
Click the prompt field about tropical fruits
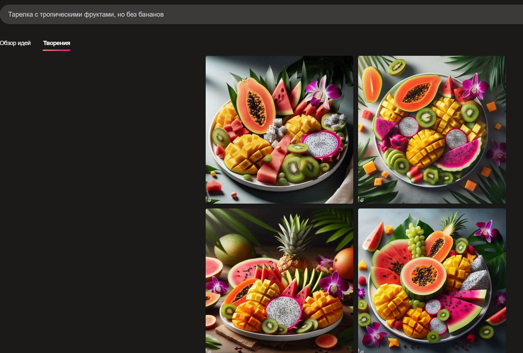[261, 14]
